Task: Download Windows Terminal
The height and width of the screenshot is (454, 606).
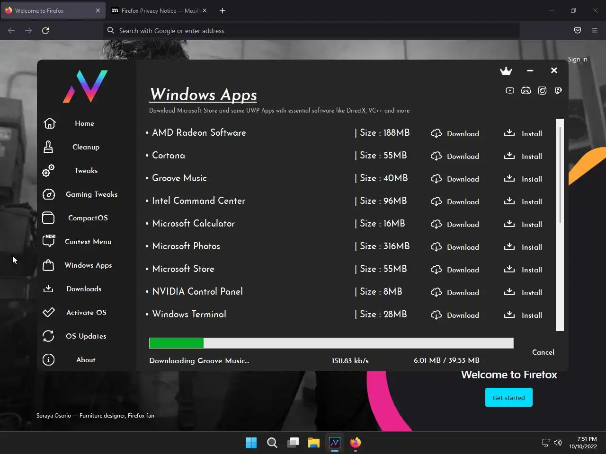Action: click(455, 315)
